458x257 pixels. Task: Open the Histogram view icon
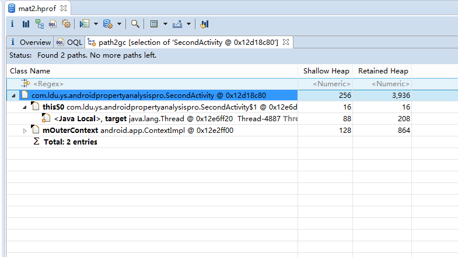point(26,24)
